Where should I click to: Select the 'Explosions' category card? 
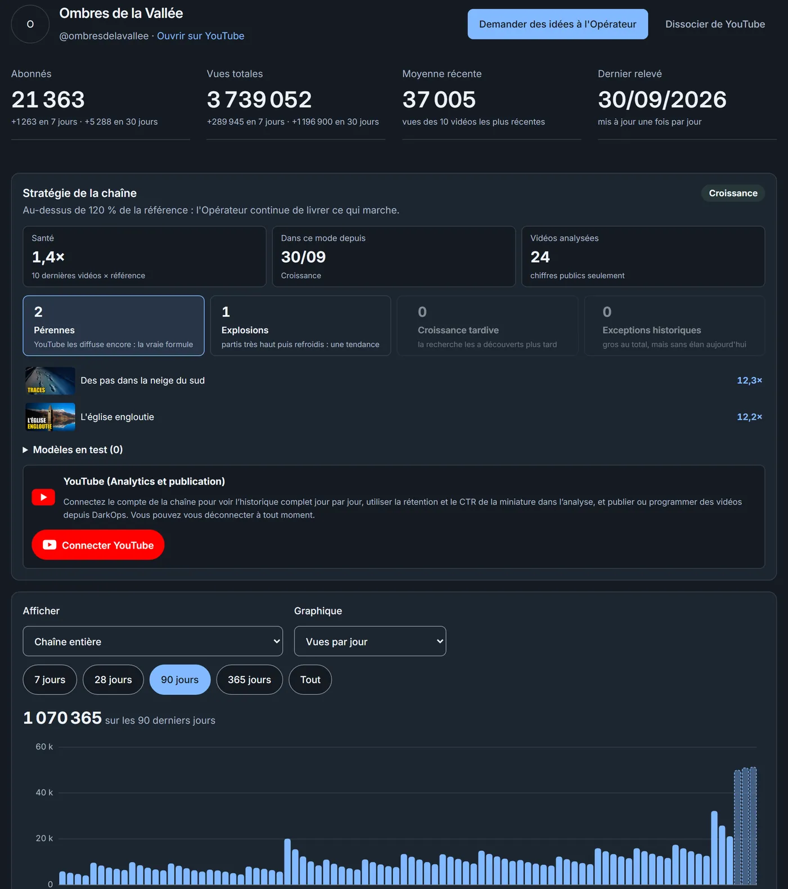pyautogui.click(x=301, y=326)
